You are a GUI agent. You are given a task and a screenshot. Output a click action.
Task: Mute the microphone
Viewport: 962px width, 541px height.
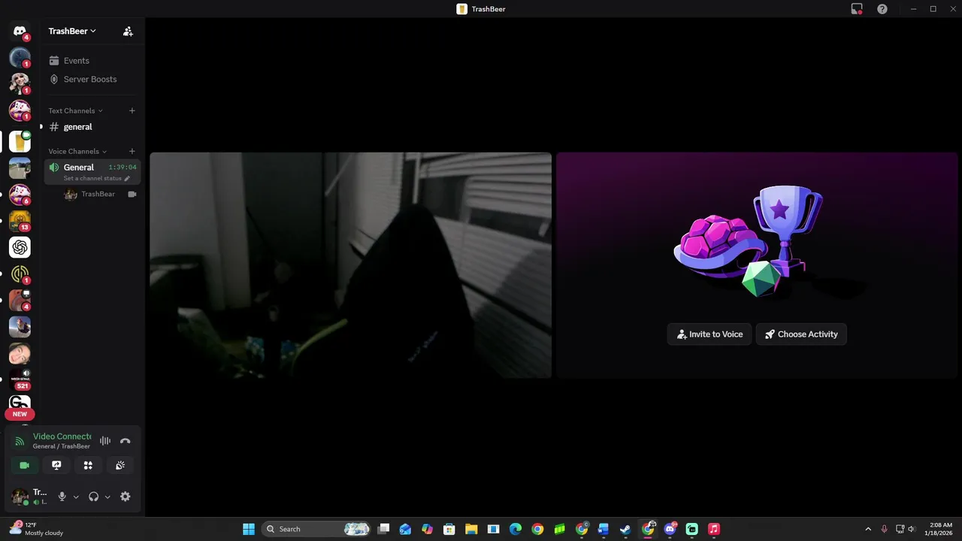[x=62, y=497]
